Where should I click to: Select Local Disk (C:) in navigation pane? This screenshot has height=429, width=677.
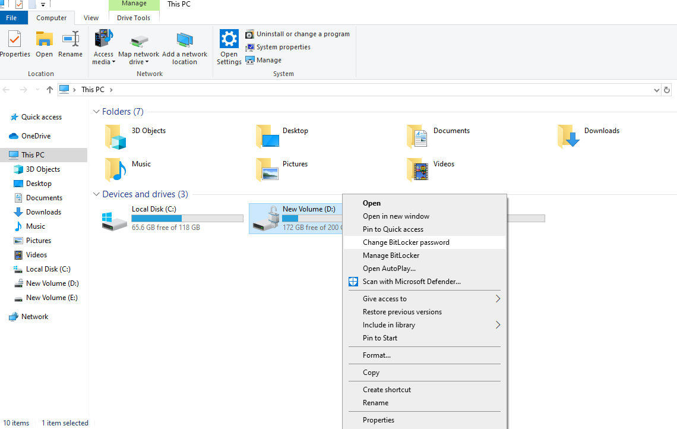[x=43, y=269]
